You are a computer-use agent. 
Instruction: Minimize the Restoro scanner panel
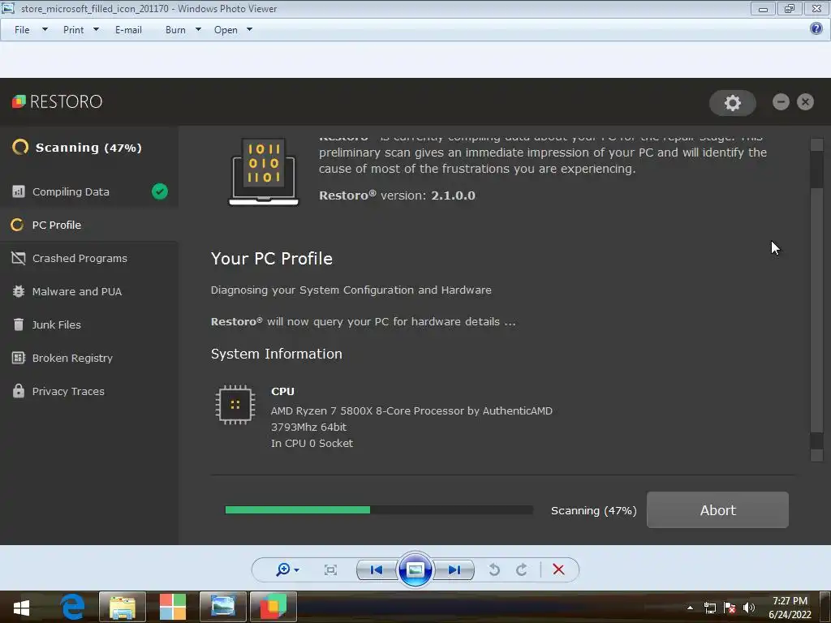point(781,101)
